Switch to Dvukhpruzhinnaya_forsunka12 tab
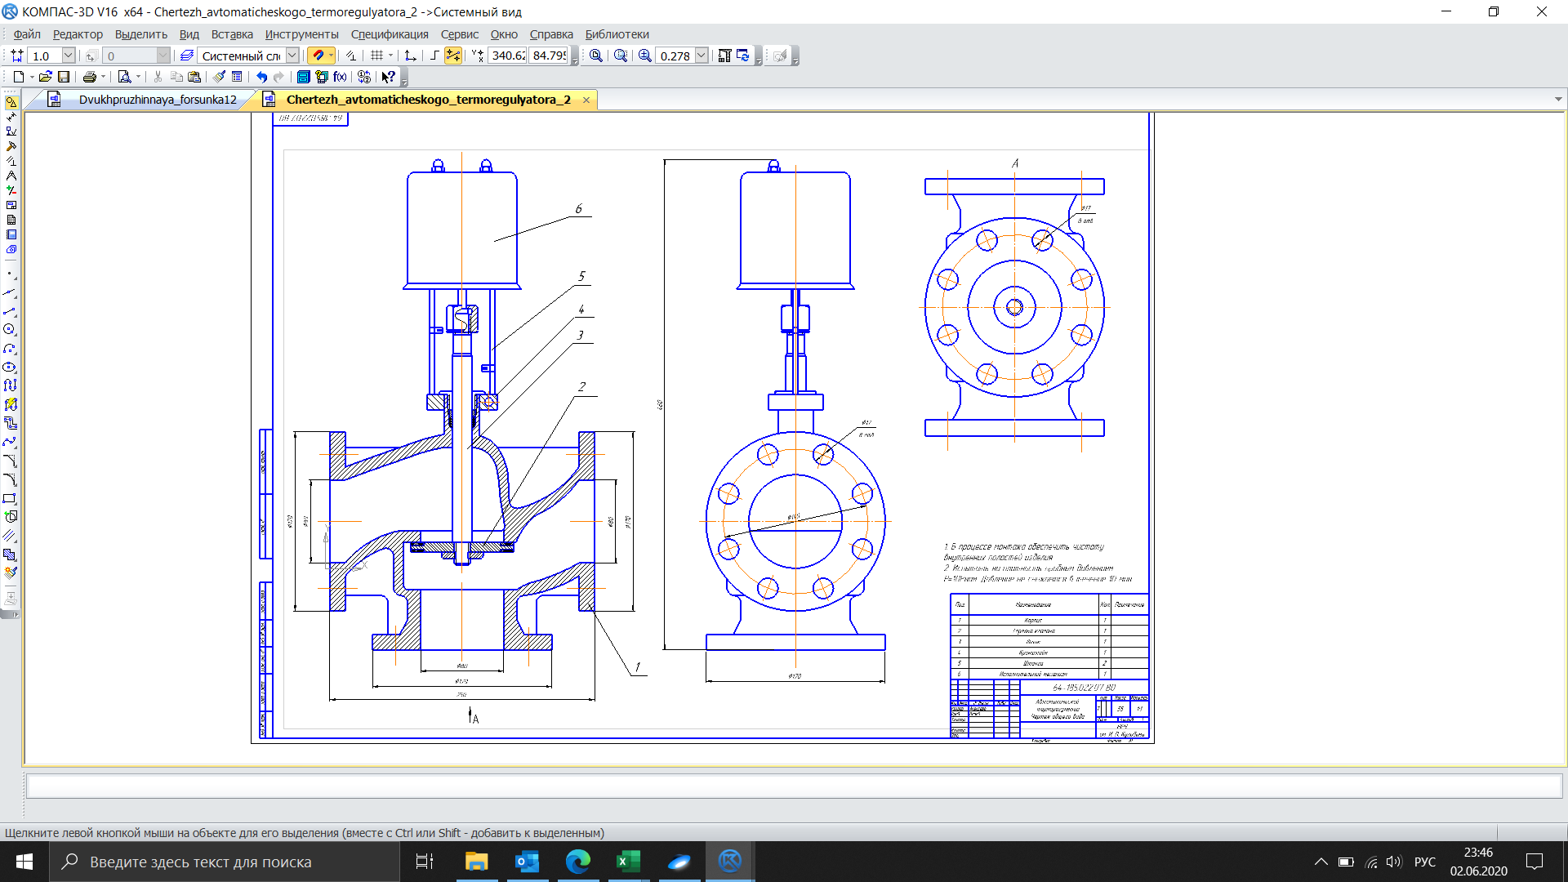The width and height of the screenshot is (1568, 882). (157, 100)
